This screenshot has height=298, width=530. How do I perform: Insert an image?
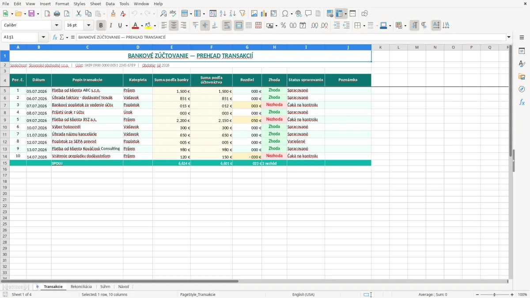coord(254,14)
